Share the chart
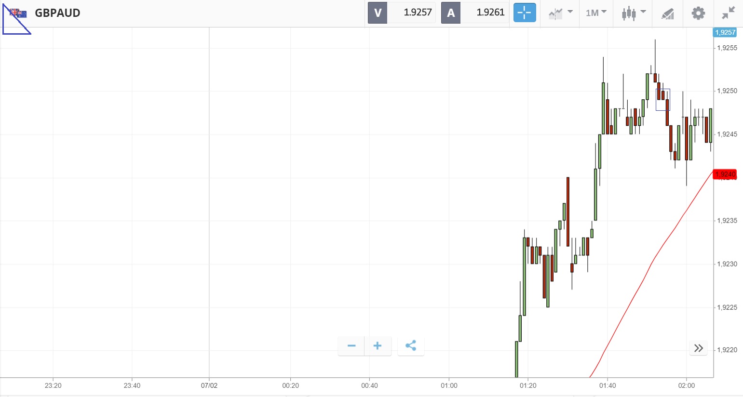 click(411, 346)
